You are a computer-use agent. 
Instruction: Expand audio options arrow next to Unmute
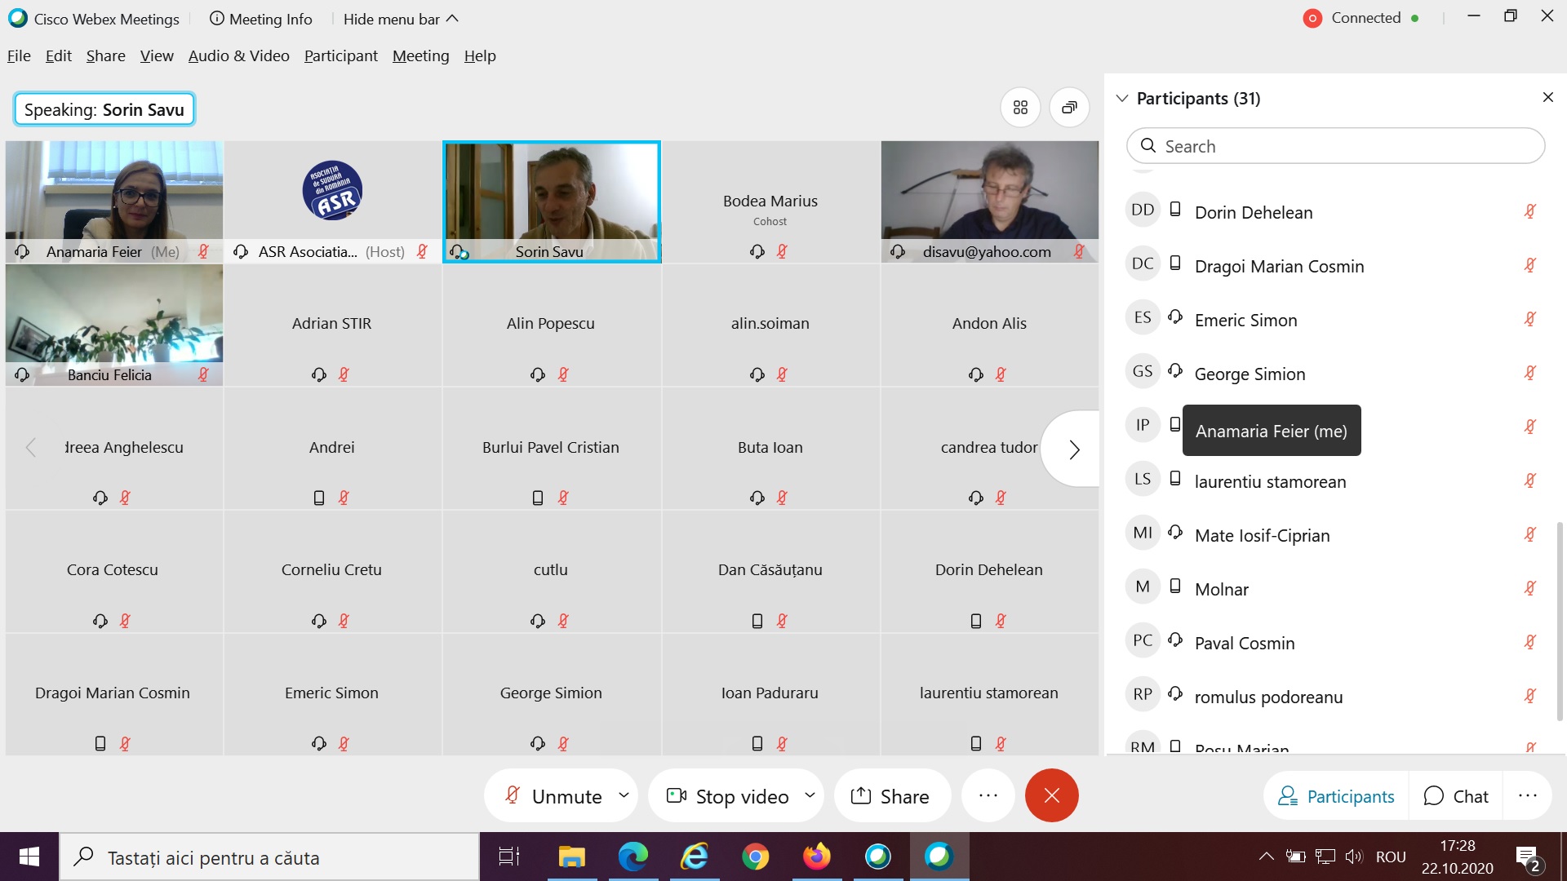624,795
